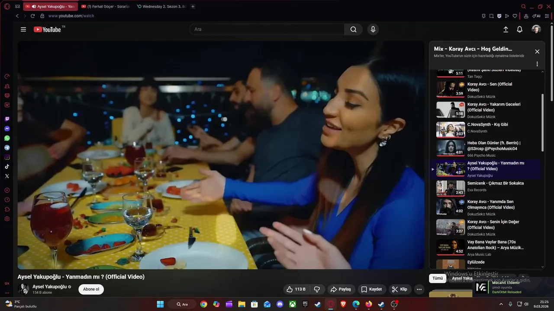The image size is (554, 311).
Task: Click the playlist panel scrollbar
Action: pyautogui.click(x=543, y=122)
